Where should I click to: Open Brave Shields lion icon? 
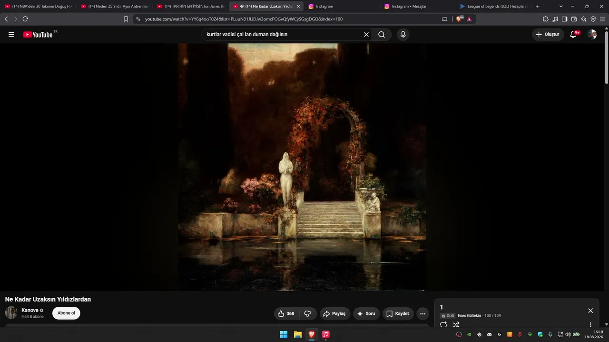point(459,19)
